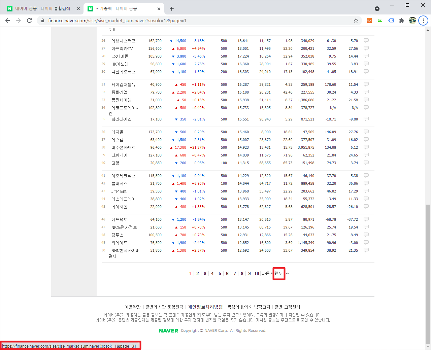Click 다음 next pages link

266,274
